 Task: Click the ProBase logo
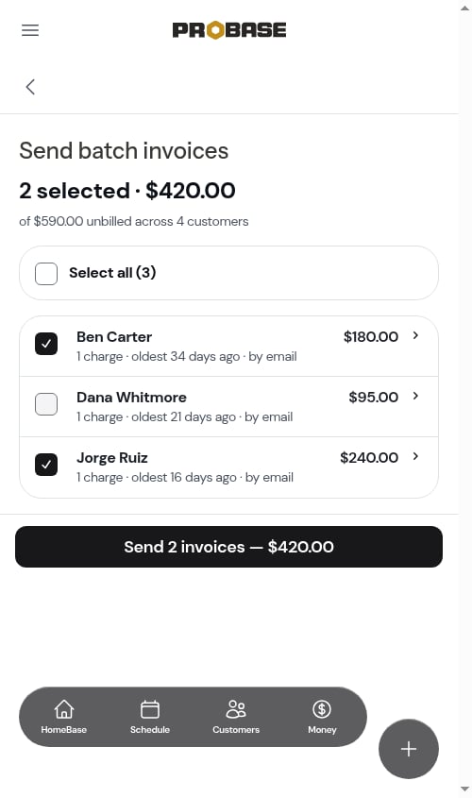(x=228, y=30)
